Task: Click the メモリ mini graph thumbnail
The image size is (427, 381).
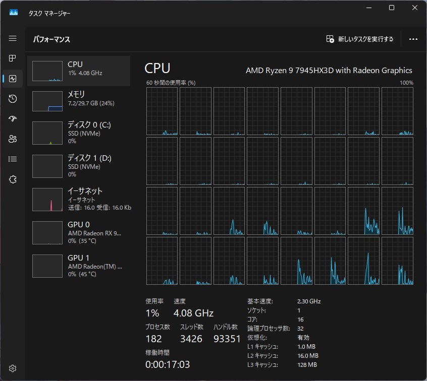Action: 47,101
